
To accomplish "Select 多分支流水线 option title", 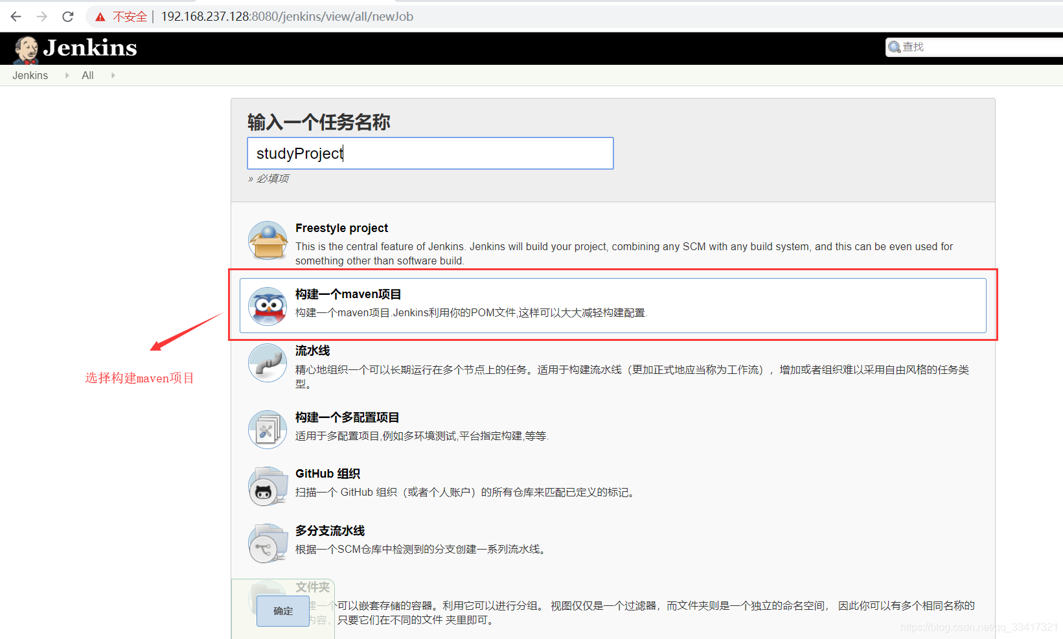I will tap(330, 531).
